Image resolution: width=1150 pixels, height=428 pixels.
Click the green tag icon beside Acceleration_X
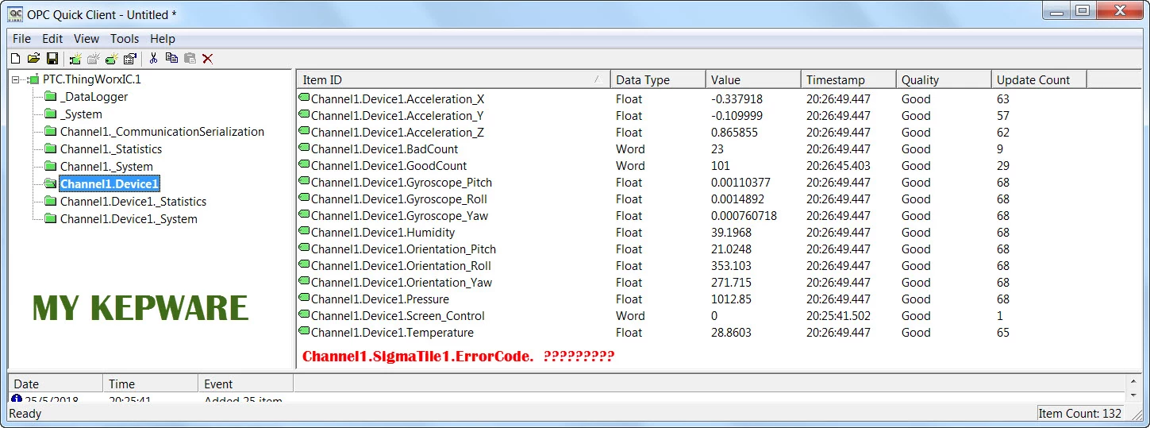[x=304, y=98]
